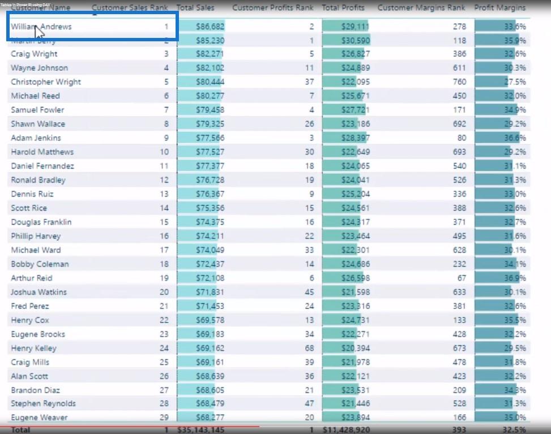
Task: Click the Customer Profits Rank header
Action: pyautogui.click(x=273, y=8)
